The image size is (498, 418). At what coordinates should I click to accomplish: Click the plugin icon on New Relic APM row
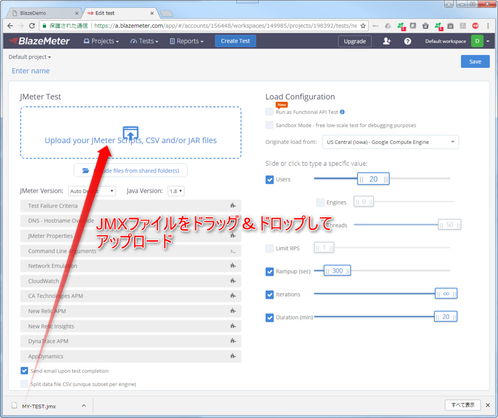click(233, 311)
